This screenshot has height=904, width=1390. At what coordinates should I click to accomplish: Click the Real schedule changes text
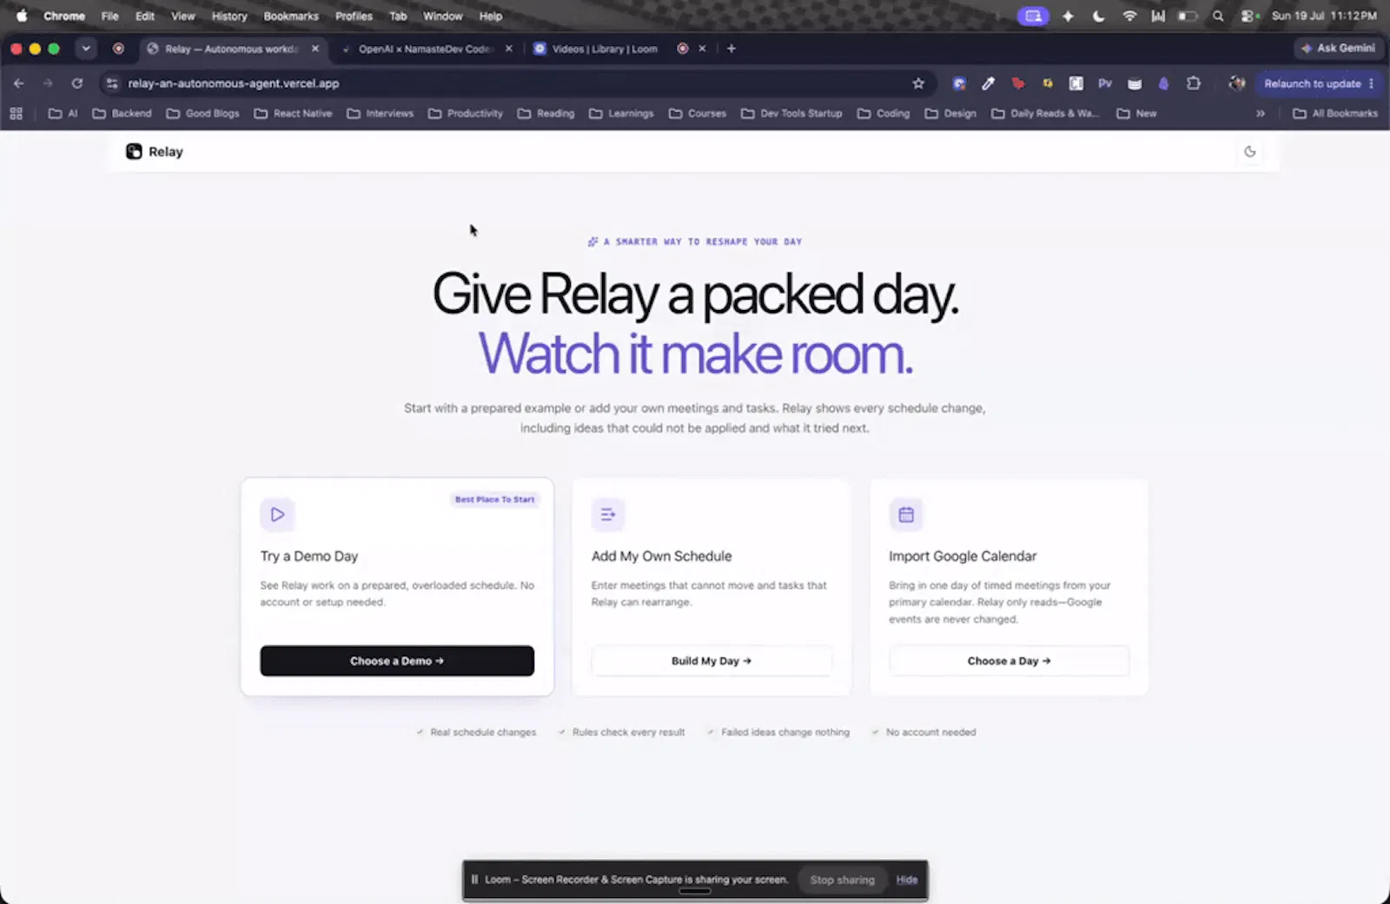pos(483,732)
